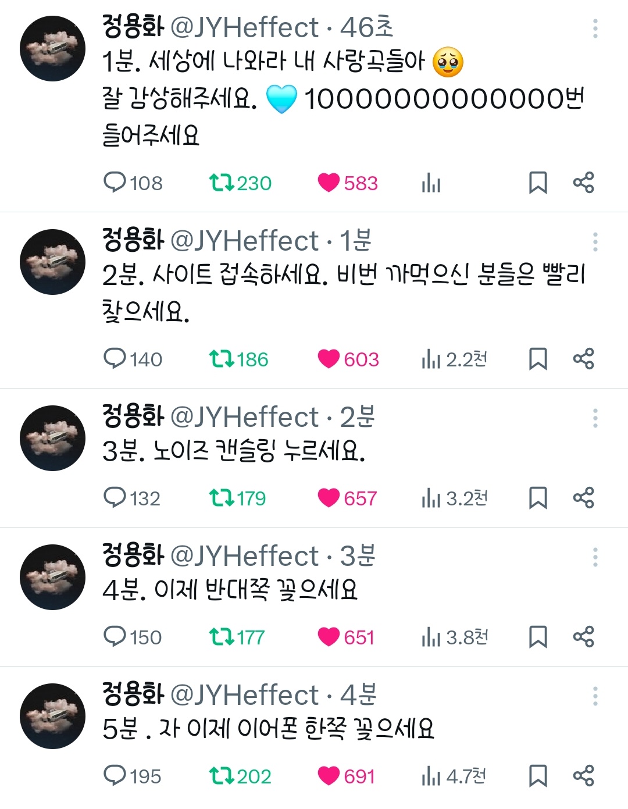The width and height of the screenshot is (628, 809).
Task: Bookmark the 노이즈 캔슬링 tweet
Action: click(538, 498)
